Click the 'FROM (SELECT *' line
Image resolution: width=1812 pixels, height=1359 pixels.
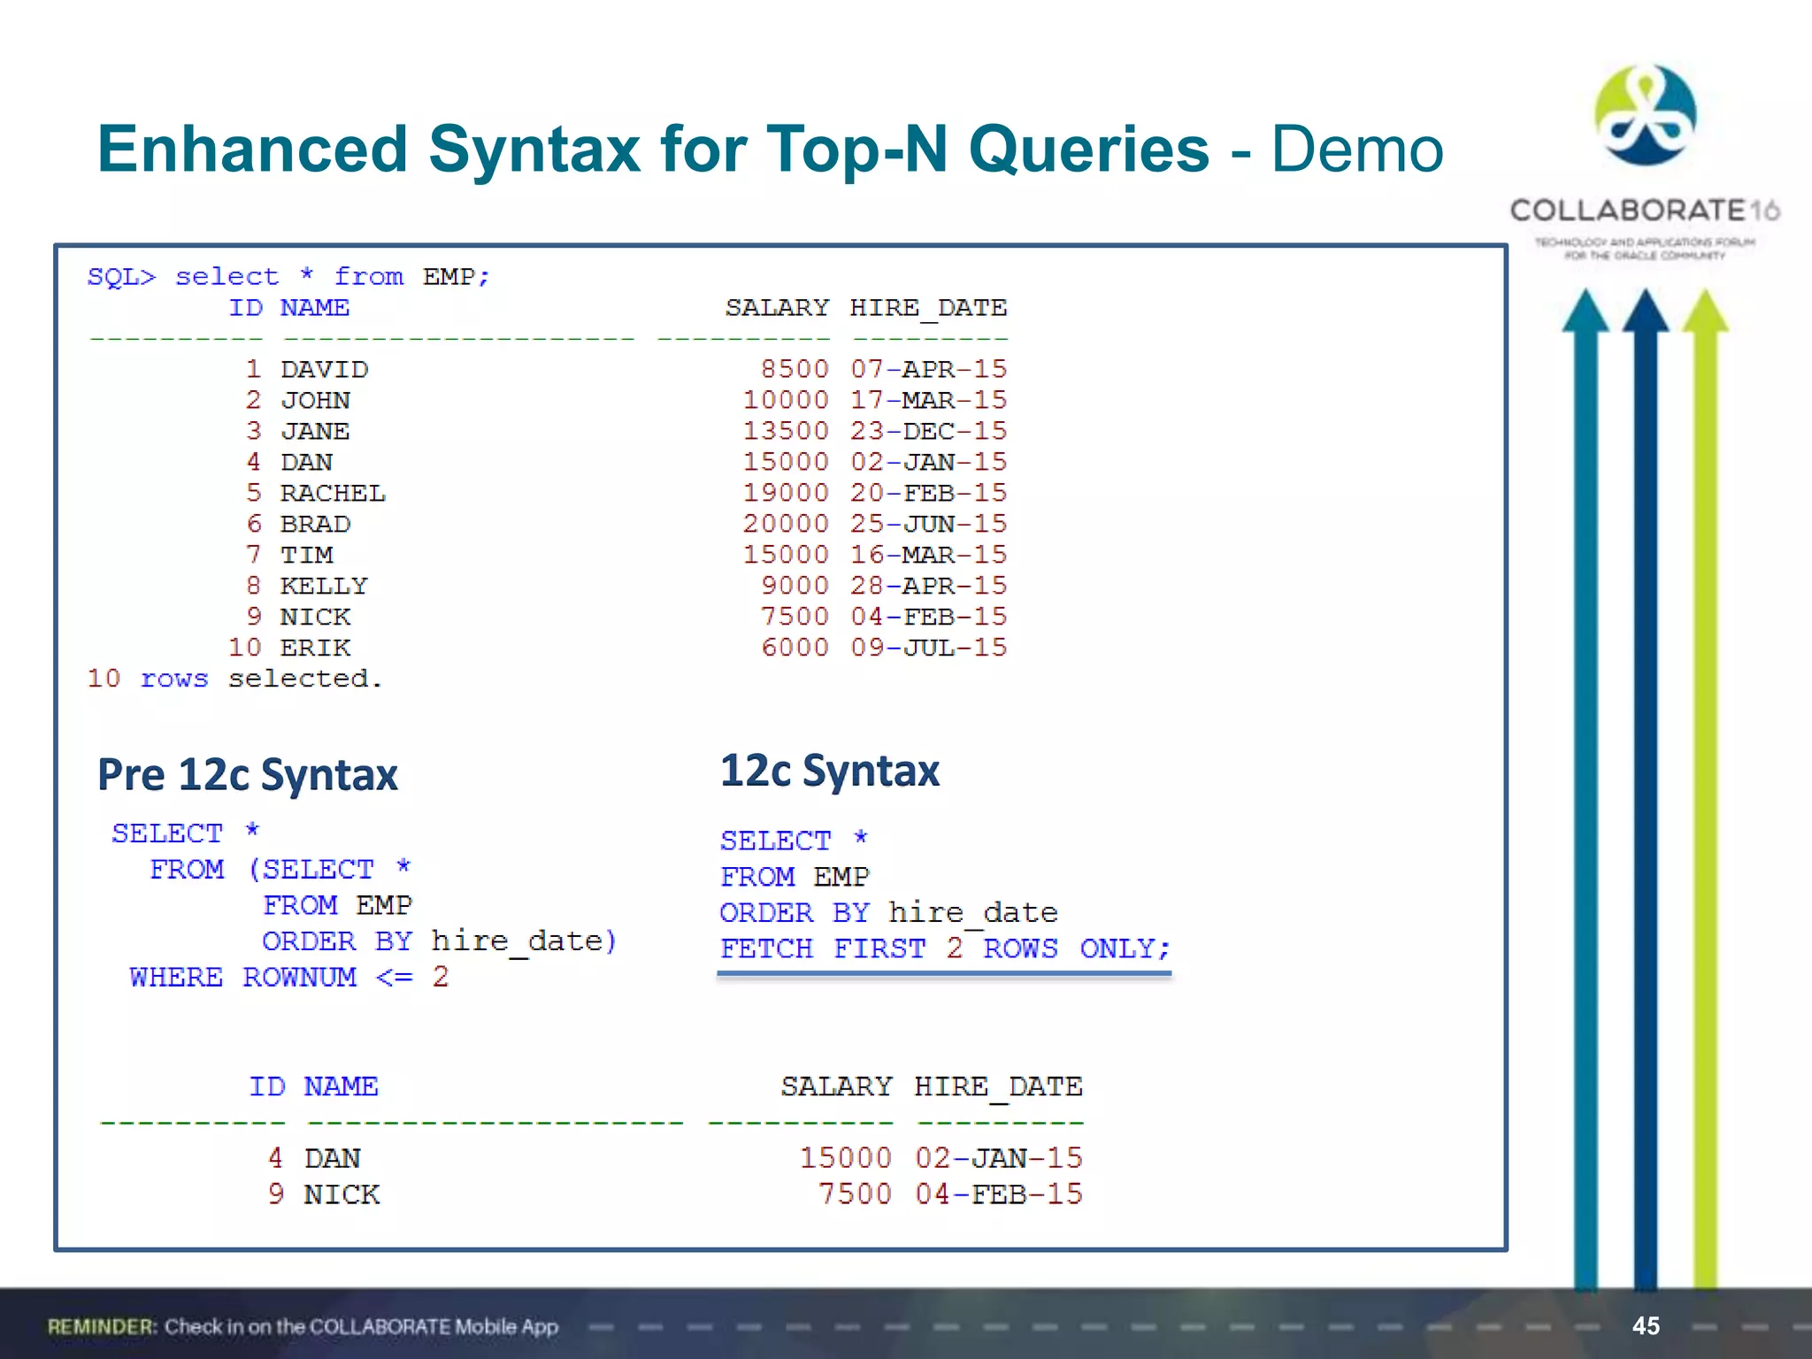click(280, 869)
